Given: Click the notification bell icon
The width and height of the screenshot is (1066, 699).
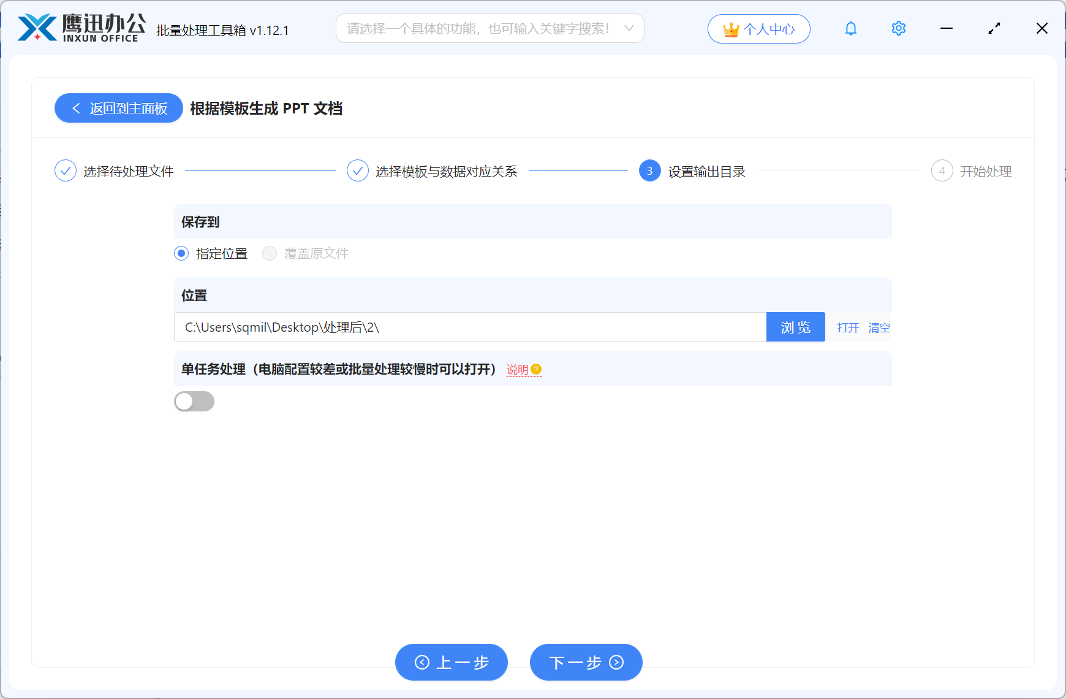Looking at the screenshot, I should 850,28.
